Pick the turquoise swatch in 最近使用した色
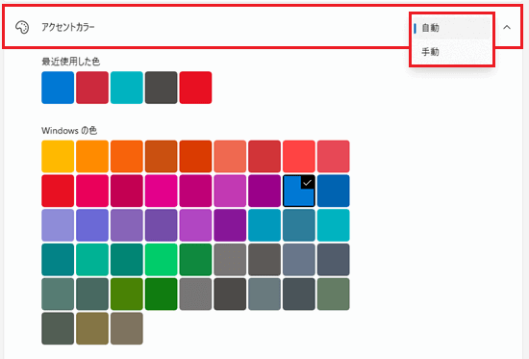The width and height of the screenshot is (529, 359). 127,88
